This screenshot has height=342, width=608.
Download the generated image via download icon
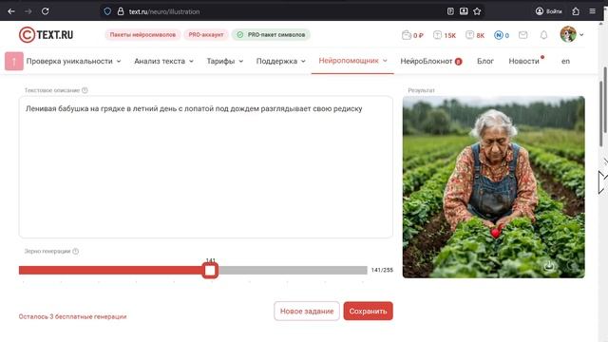click(x=549, y=266)
